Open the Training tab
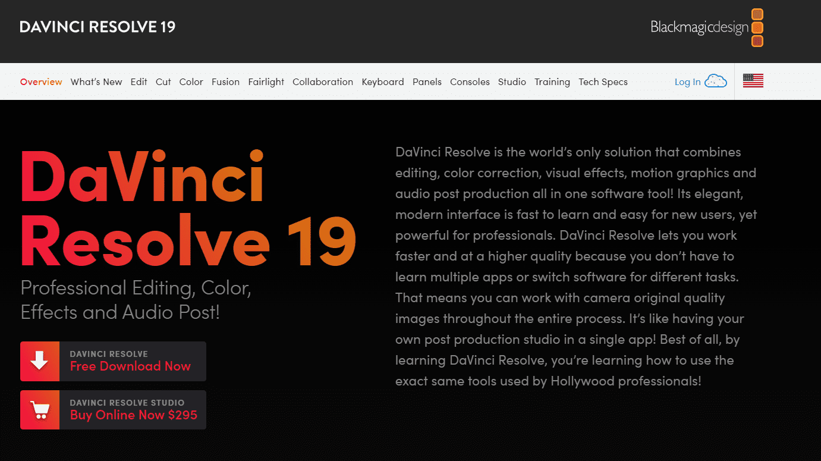This screenshot has height=461, width=821. 552,82
